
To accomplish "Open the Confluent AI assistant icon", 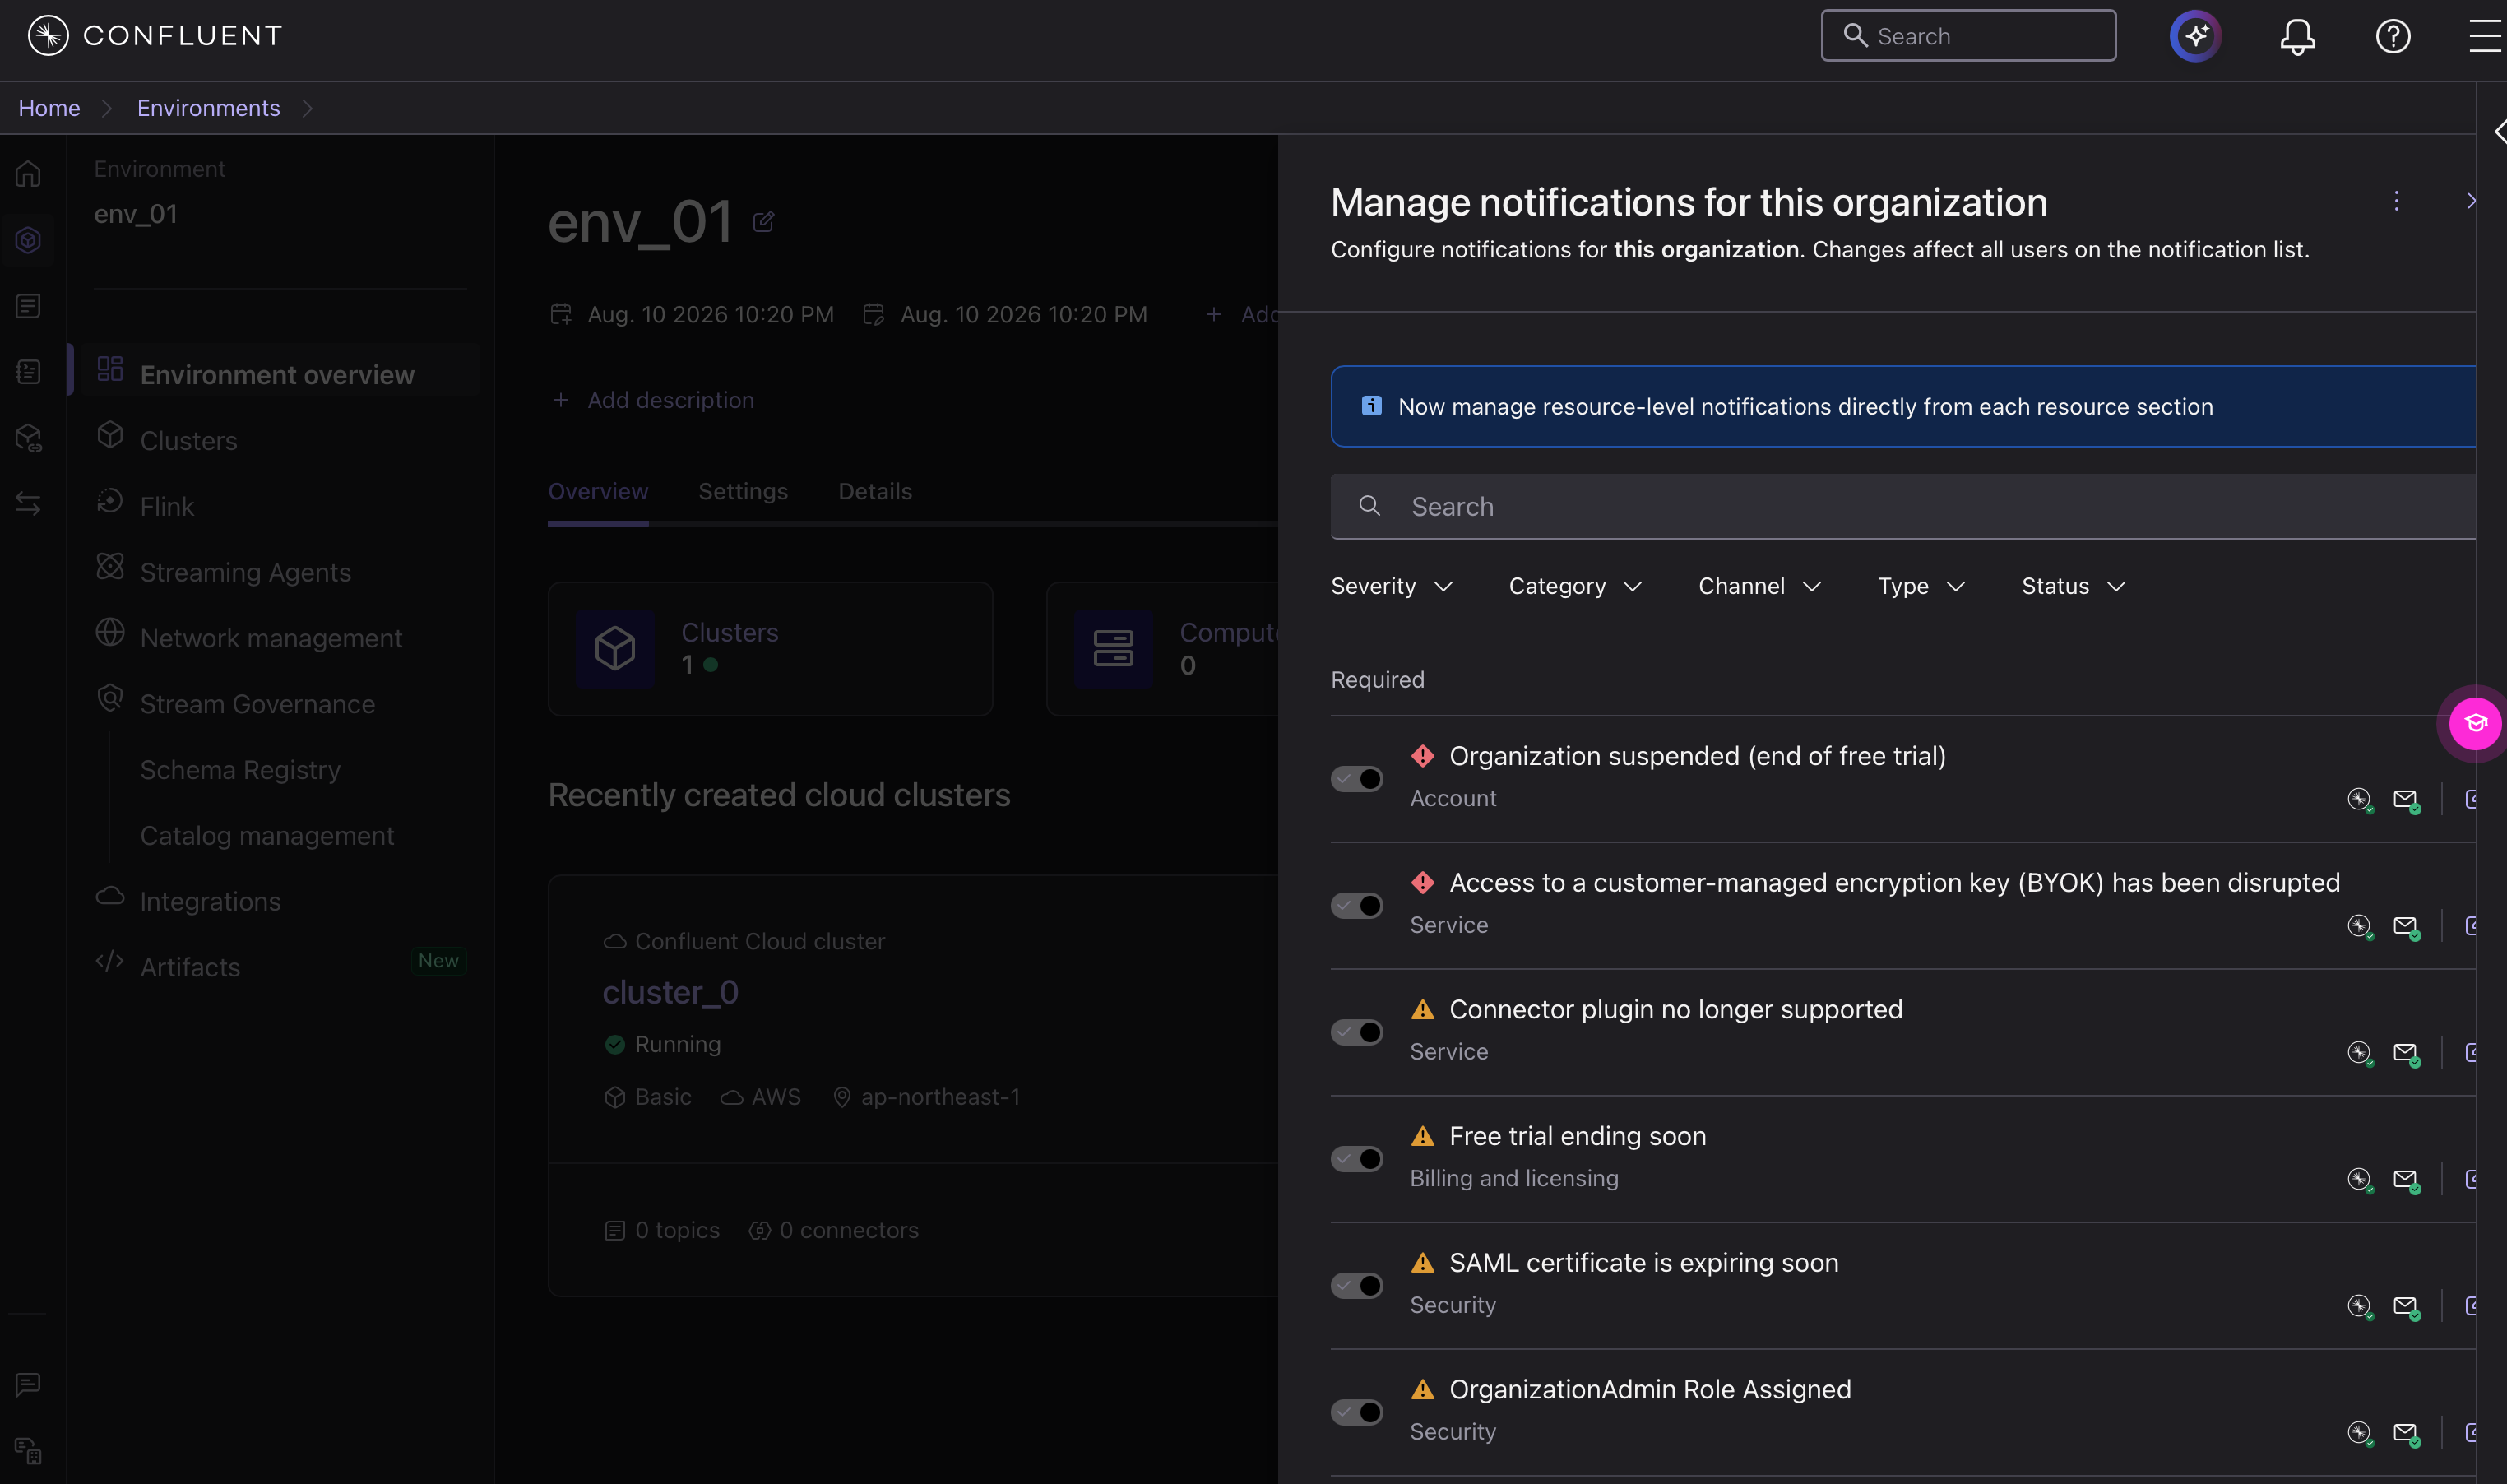I will coord(2195,36).
